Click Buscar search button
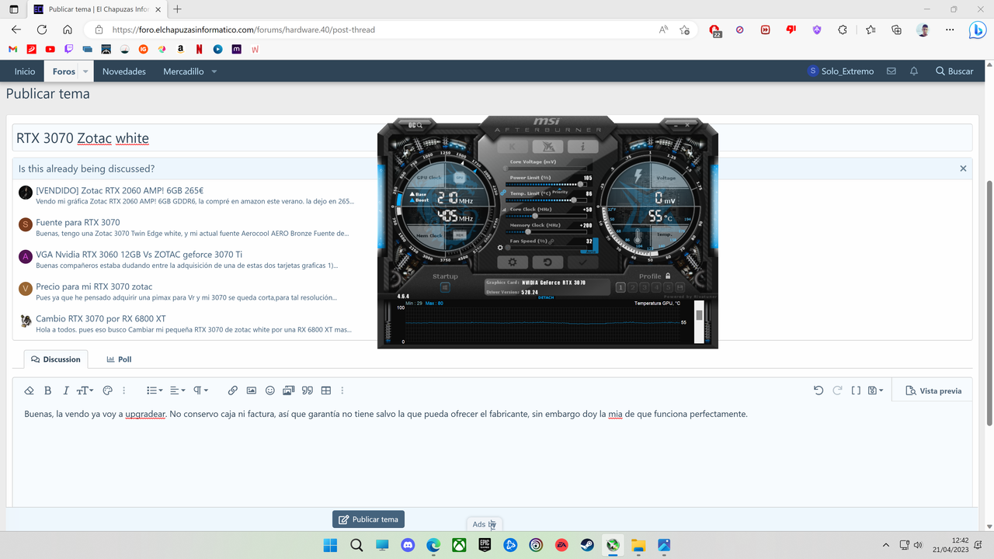Screen dimensions: 994x559 [x=954, y=71]
